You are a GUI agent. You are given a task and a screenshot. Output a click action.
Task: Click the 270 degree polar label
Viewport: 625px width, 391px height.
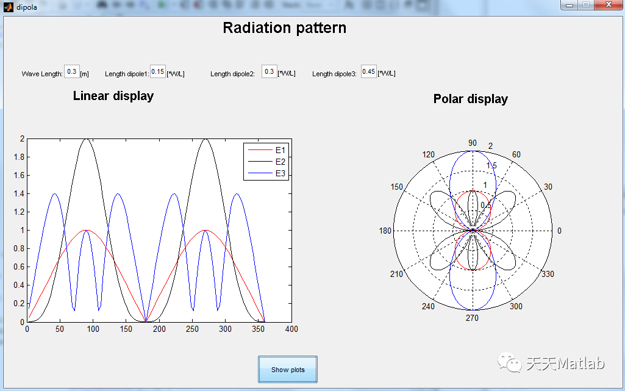472,318
